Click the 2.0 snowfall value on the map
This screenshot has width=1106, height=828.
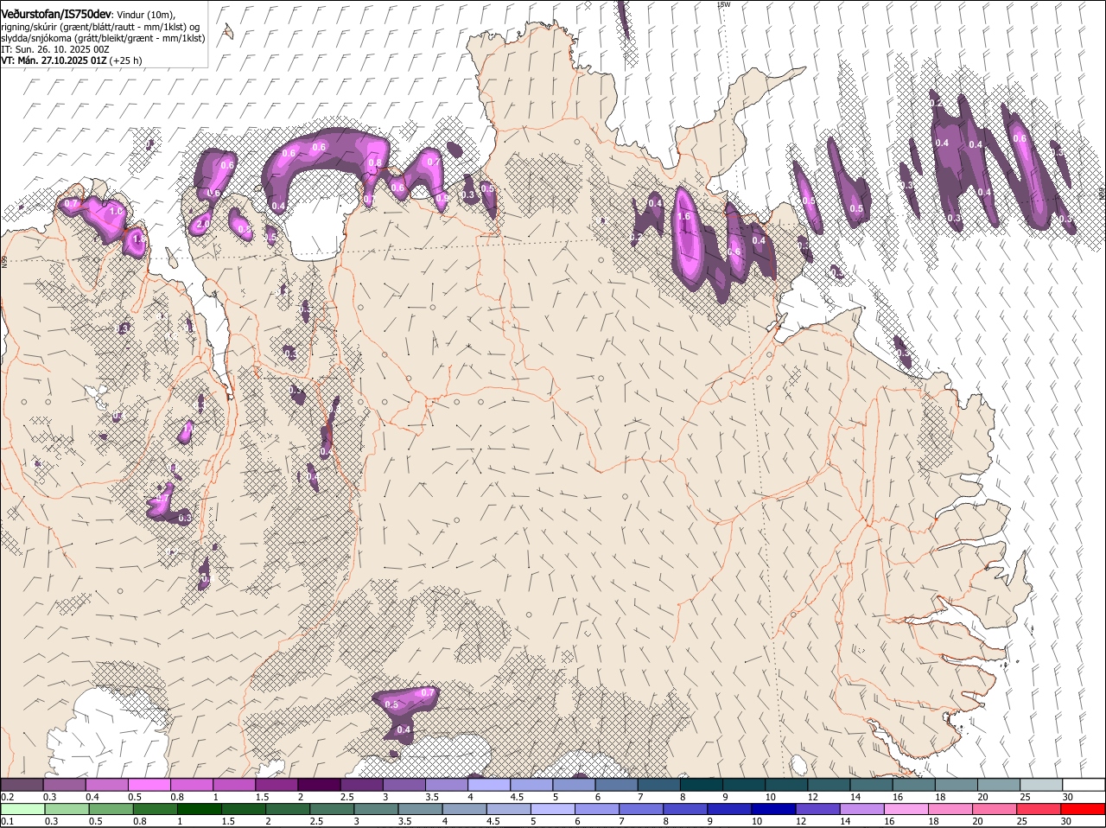coord(204,224)
